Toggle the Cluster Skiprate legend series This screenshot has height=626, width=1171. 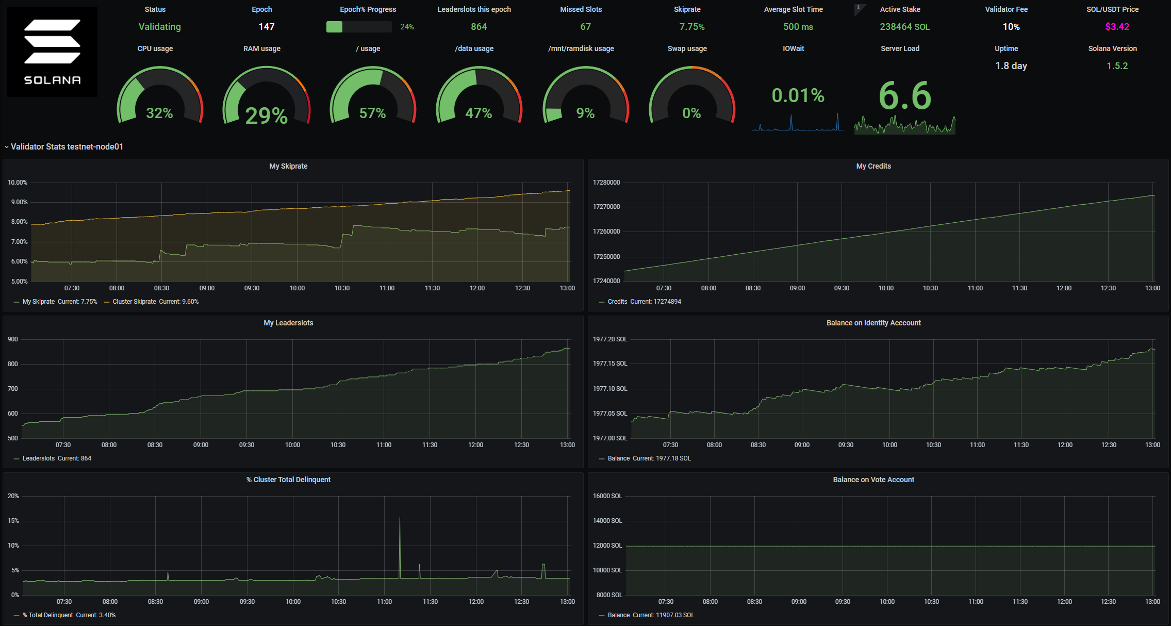134,302
